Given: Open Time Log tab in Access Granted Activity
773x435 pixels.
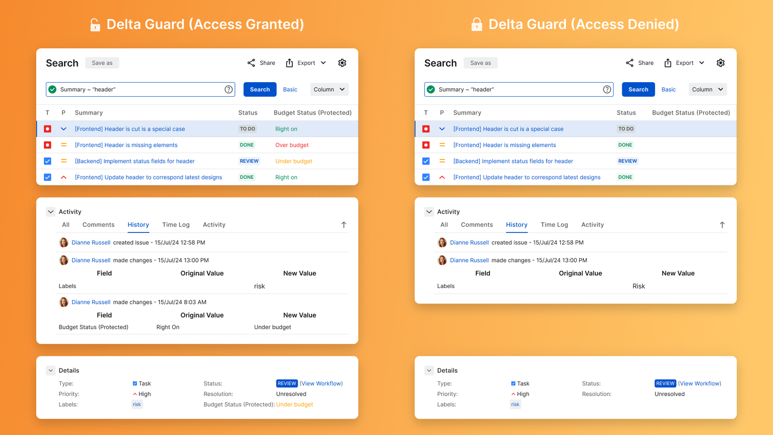Looking at the screenshot, I should point(176,225).
